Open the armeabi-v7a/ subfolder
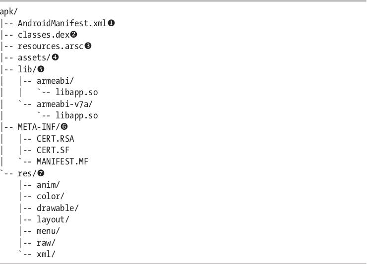The image size is (367, 264). (64, 104)
